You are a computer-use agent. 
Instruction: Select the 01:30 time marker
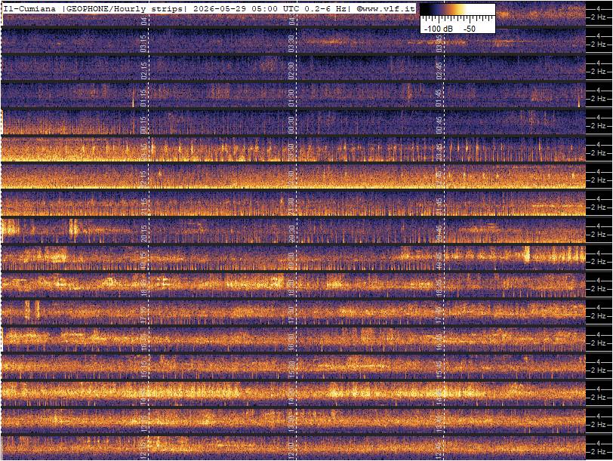tap(291, 97)
